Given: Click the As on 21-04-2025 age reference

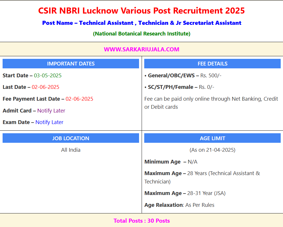Looking at the screenshot, I should tap(212, 150).
